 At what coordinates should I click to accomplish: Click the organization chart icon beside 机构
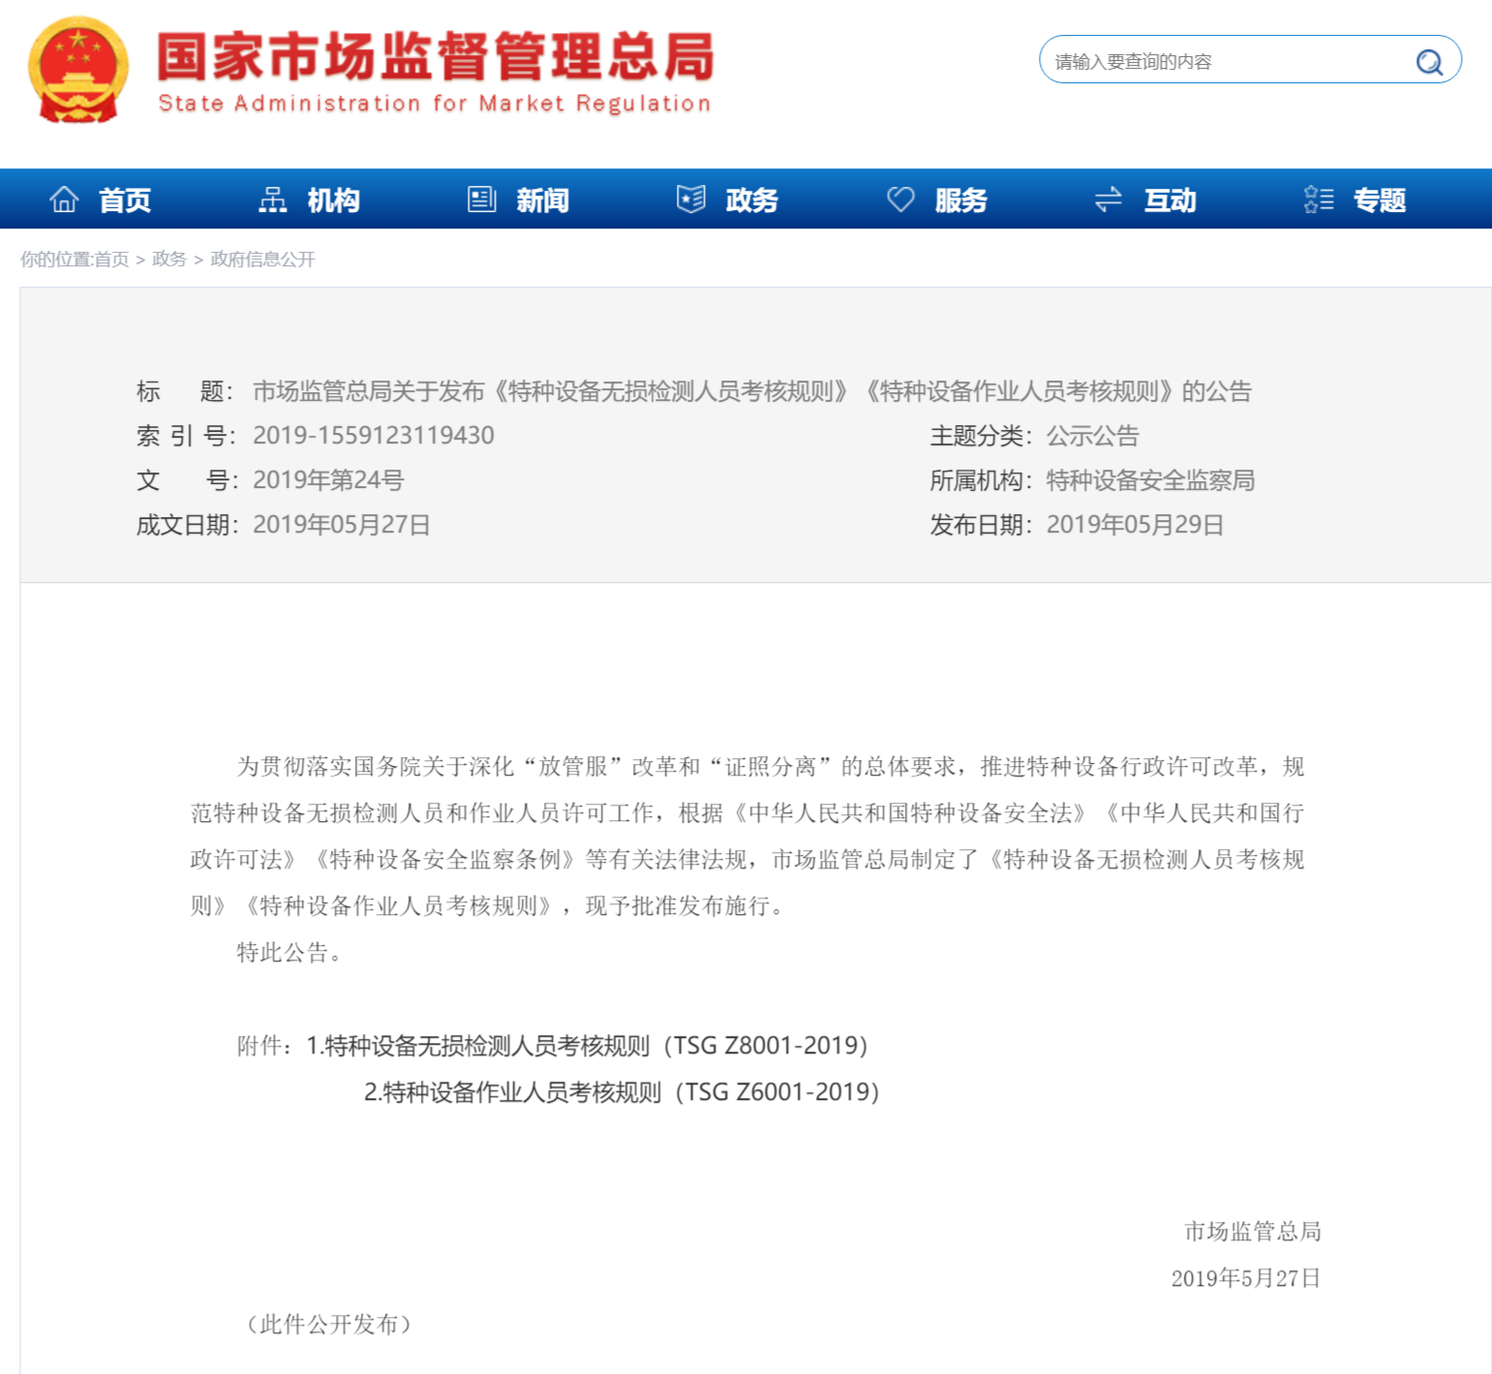[x=273, y=199]
